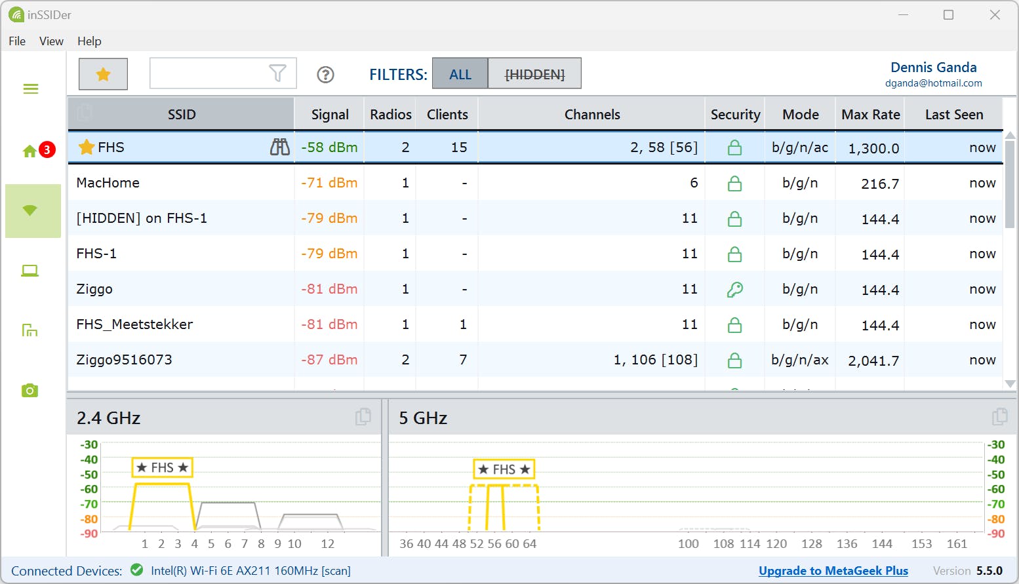Enable the ALL filter
The width and height of the screenshot is (1019, 584).
460,74
